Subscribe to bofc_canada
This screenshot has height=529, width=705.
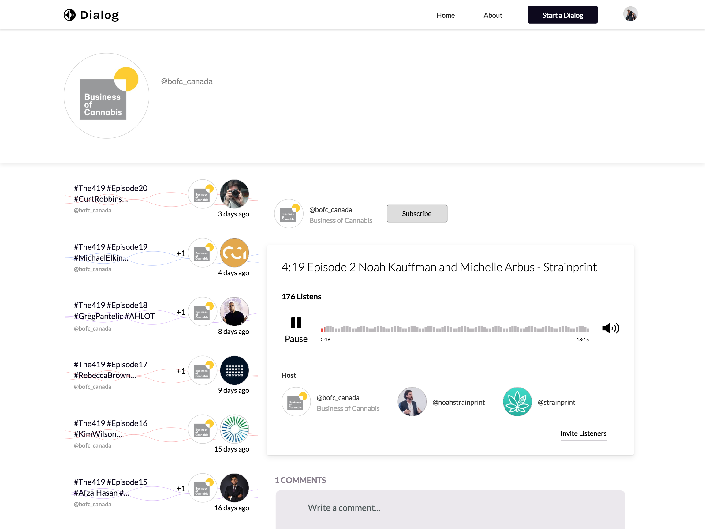click(x=416, y=214)
